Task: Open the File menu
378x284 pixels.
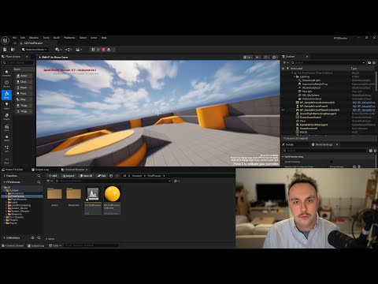Action: pos(14,38)
